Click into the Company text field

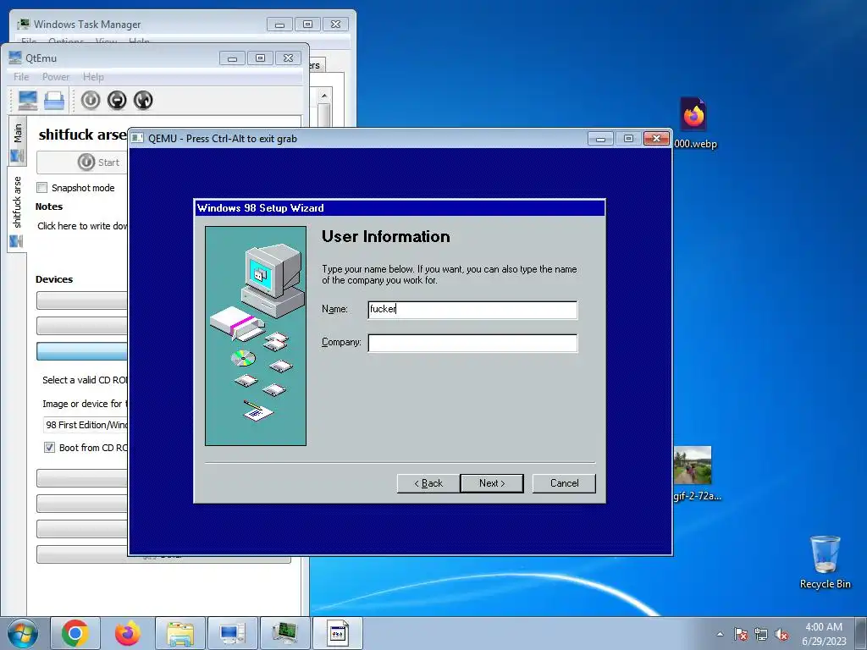coord(472,343)
